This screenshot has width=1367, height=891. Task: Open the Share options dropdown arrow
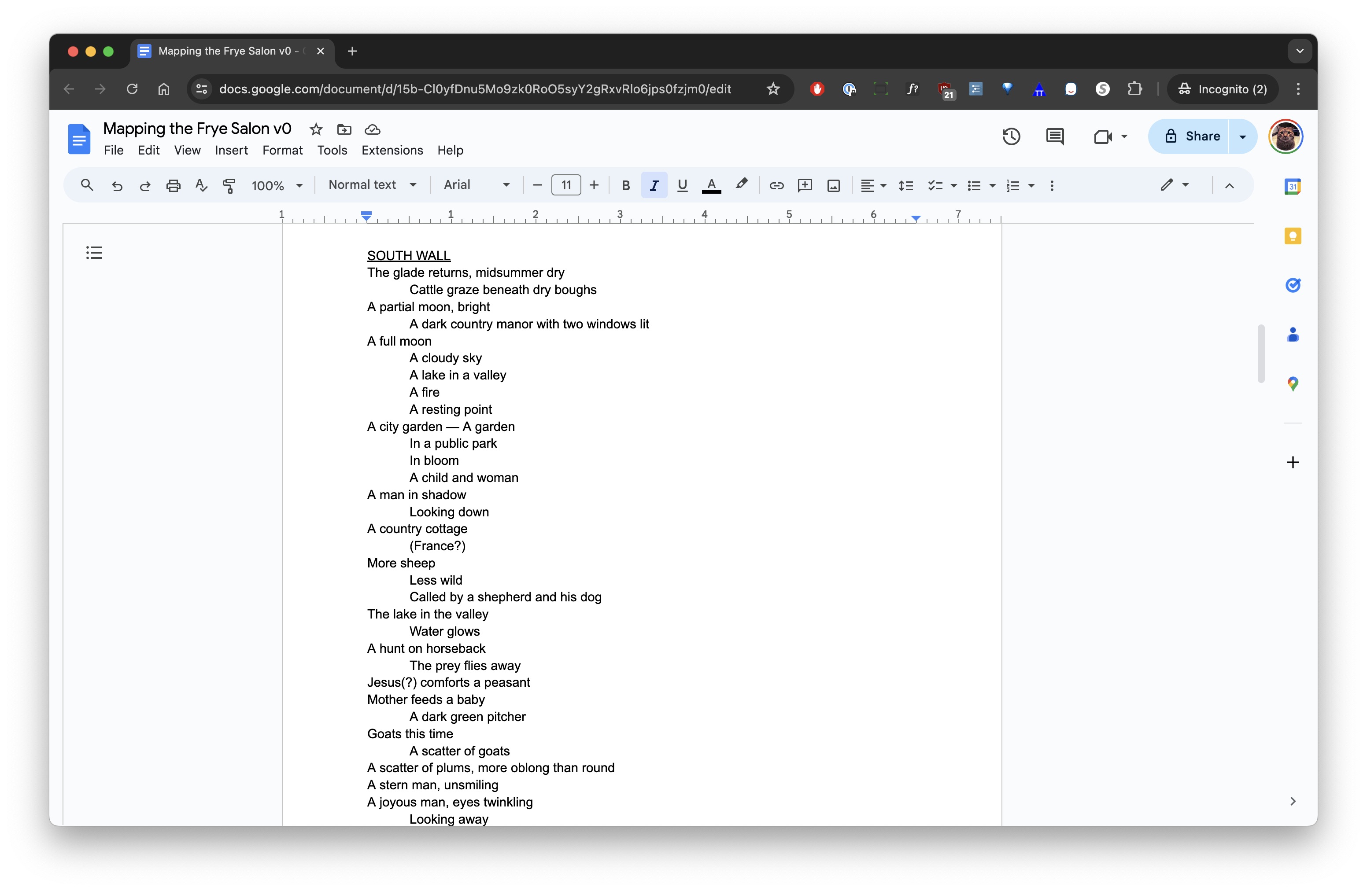tap(1242, 136)
